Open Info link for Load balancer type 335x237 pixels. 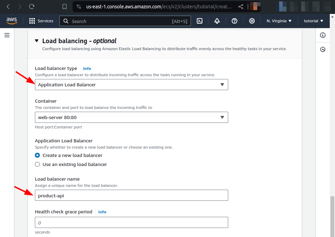87,69
